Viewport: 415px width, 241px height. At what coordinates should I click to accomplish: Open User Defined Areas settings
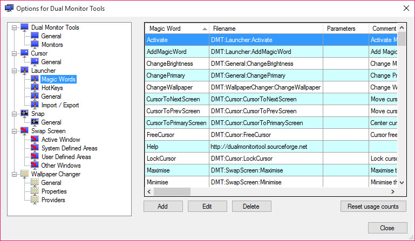(x=66, y=157)
